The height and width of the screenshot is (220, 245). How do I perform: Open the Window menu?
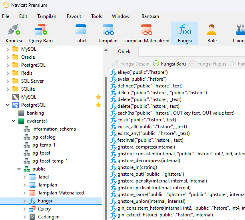[121, 16]
